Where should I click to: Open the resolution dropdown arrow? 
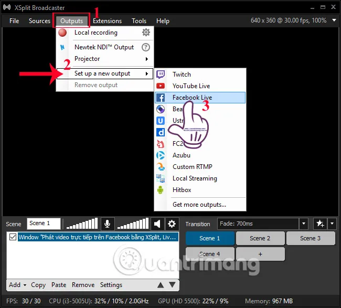(334, 20)
